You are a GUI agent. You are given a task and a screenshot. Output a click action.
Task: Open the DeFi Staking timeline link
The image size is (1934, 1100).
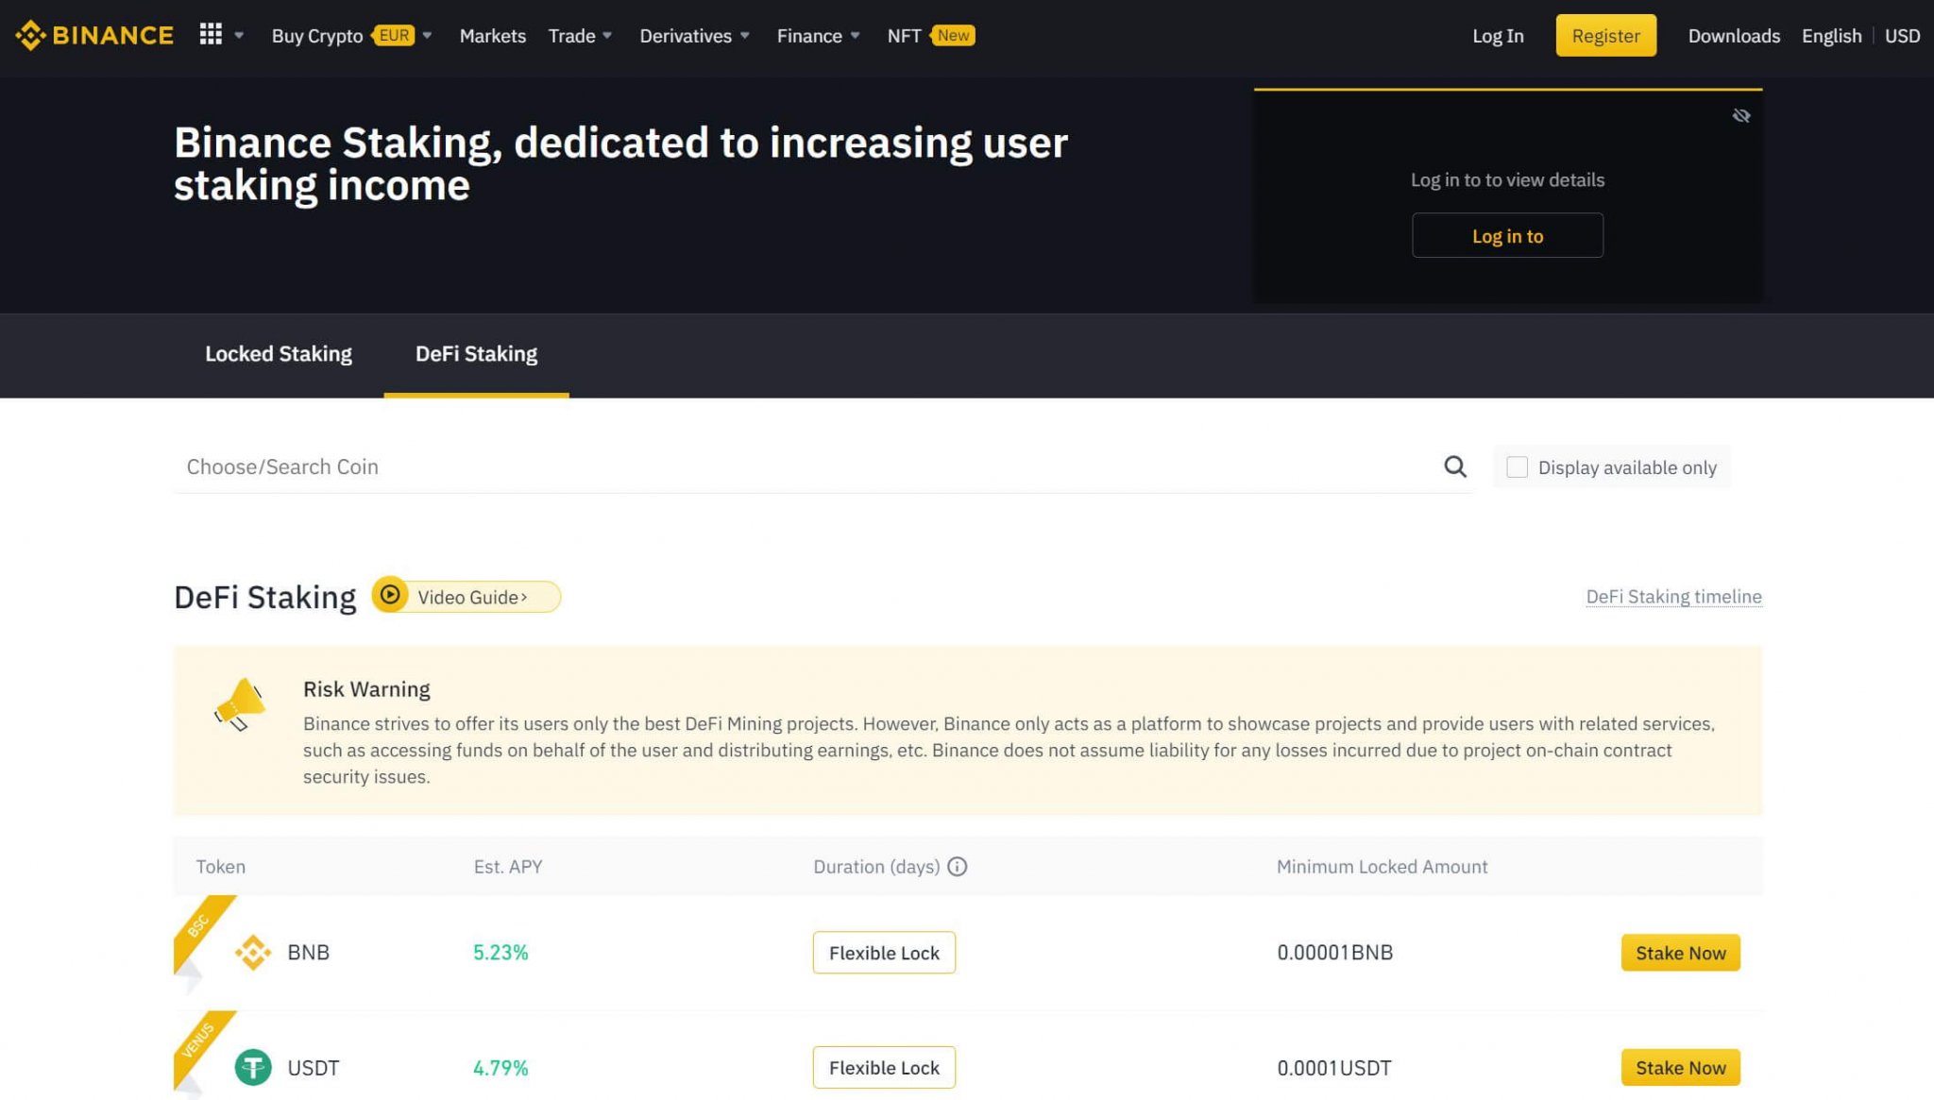(1673, 596)
